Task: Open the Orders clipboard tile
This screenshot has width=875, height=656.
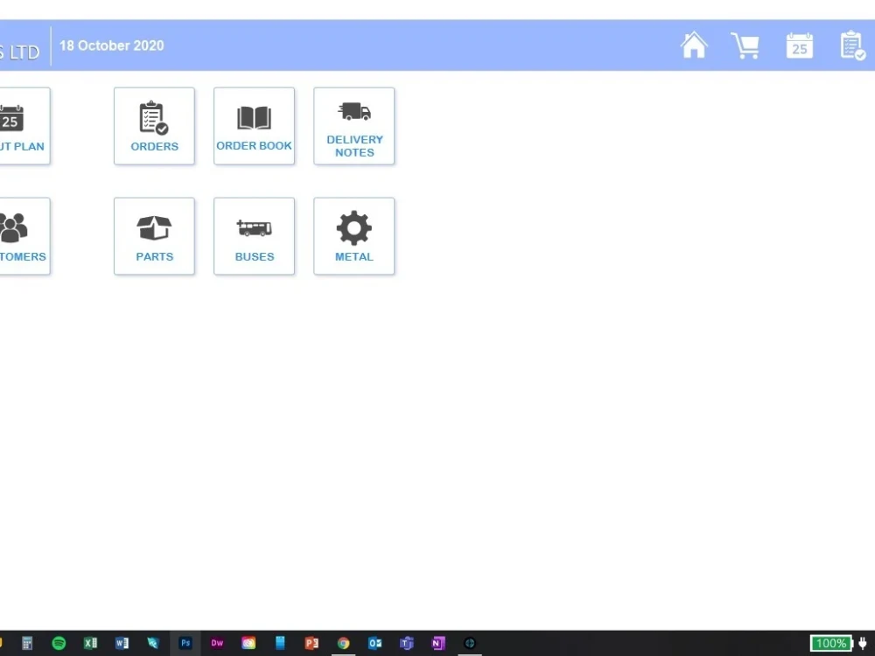Action: [154, 125]
